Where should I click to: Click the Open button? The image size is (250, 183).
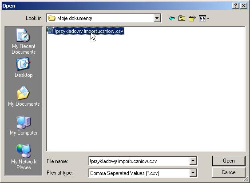tap(229, 161)
